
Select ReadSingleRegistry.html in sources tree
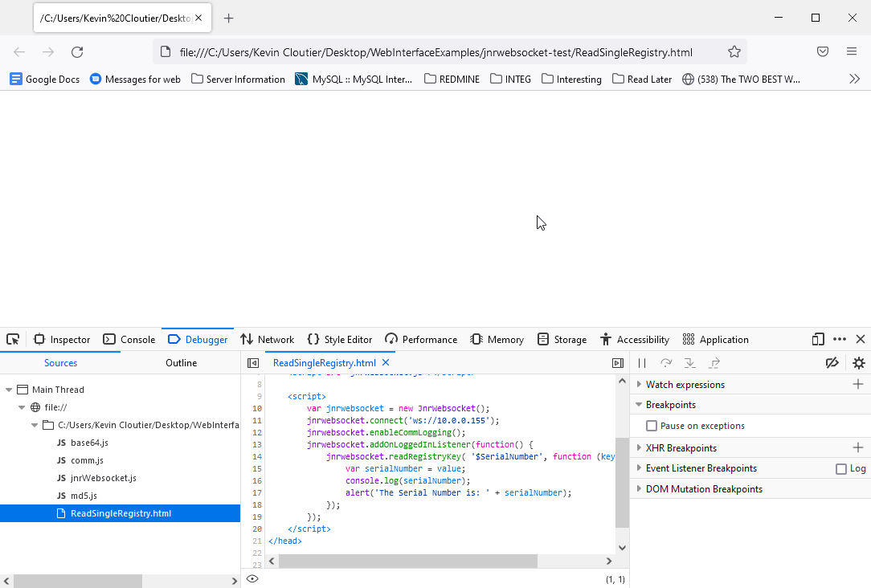point(120,513)
